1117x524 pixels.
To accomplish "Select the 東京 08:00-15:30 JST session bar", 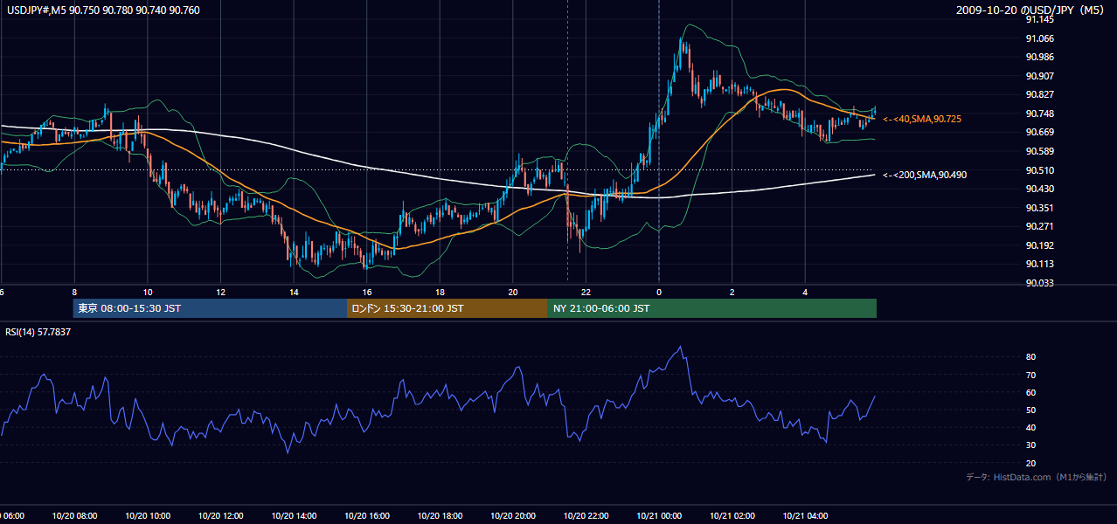I will [211, 308].
